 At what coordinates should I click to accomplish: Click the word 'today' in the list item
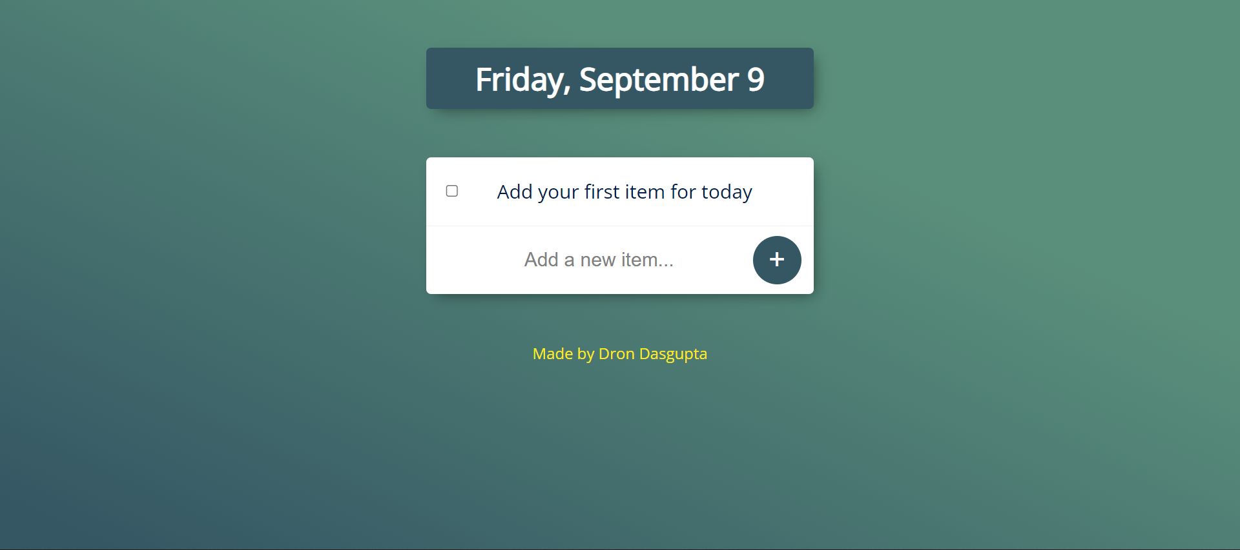[727, 192]
